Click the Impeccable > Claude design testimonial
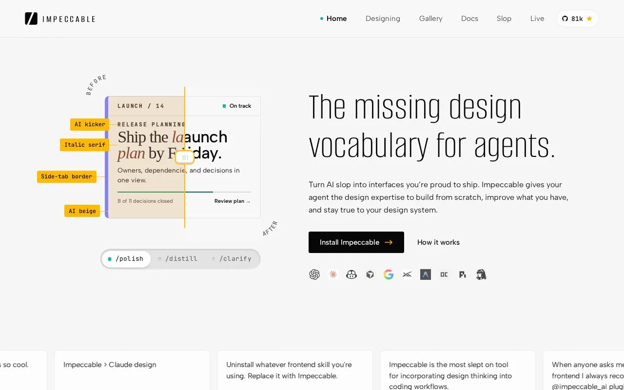The height and width of the screenshot is (390, 624). tap(132, 370)
